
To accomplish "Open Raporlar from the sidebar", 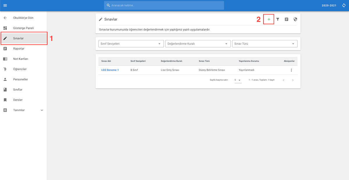I will coord(24,49).
